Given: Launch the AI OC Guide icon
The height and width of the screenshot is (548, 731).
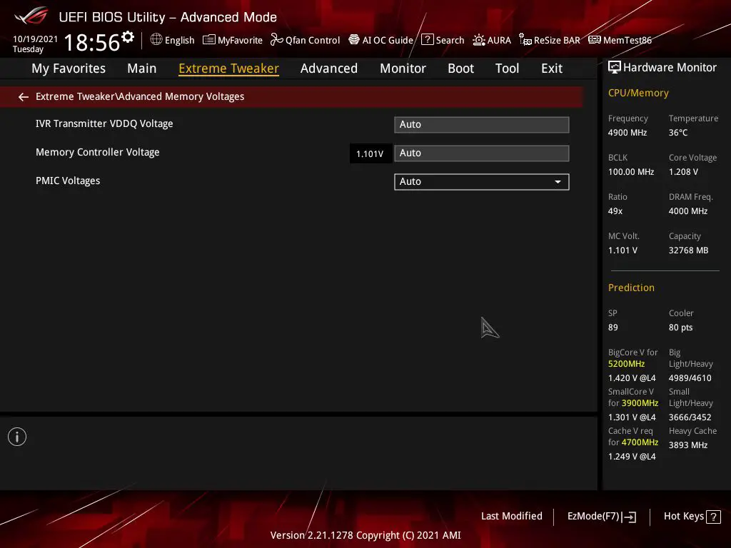Looking at the screenshot, I should point(354,40).
